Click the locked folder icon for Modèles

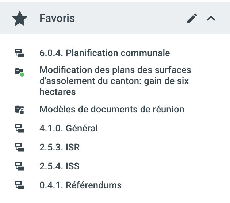point(20,109)
